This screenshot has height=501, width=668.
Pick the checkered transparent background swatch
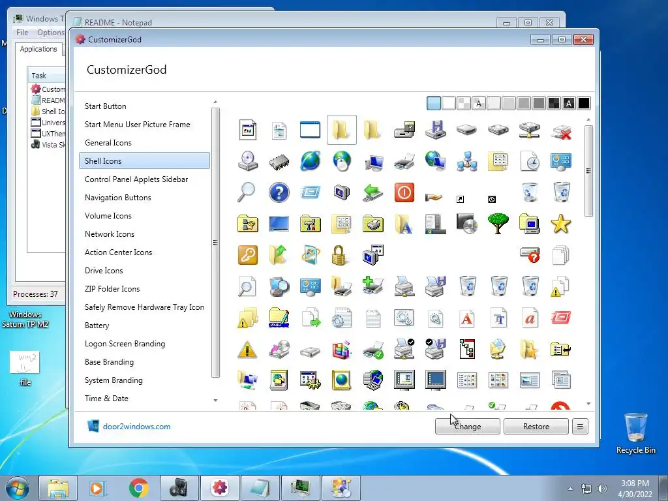(464, 103)
